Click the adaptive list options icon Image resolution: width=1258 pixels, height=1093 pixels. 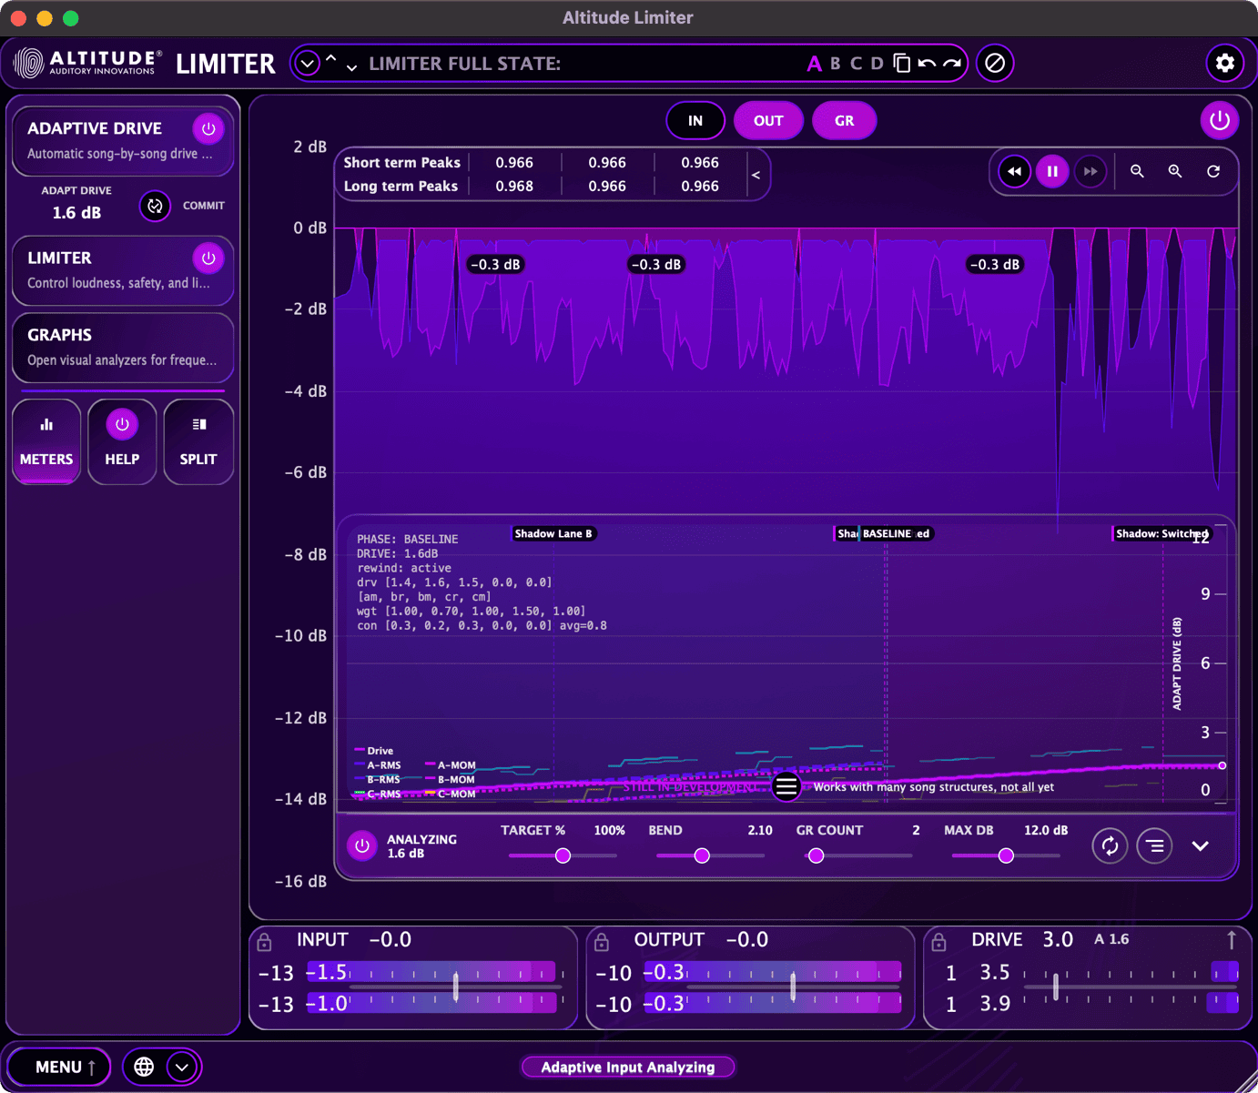click(x=1154, y=845)
